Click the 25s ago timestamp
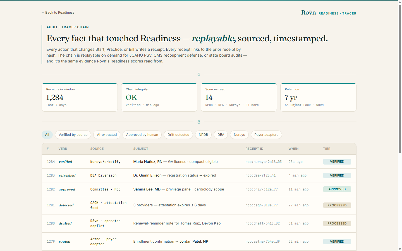The height and width of the screenshot is (251, 402). pyautogui.click(x=295, y=162)
